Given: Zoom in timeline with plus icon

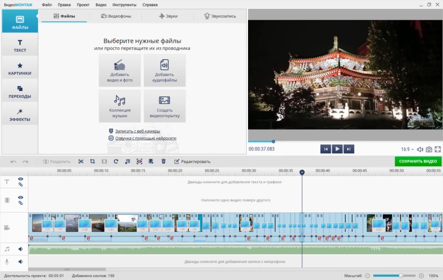Looking at the screenshot, I should pos(421,276).
